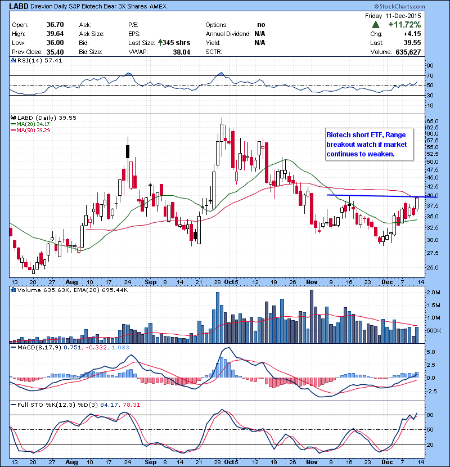This screenshot has width=450, height=467.
Task: Click the VWAP value 38.04
Action: pyautogui.click(x=181, y=52)
